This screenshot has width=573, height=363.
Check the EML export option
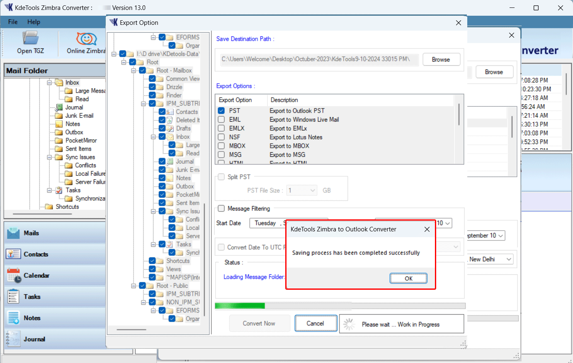pos(221,119)
